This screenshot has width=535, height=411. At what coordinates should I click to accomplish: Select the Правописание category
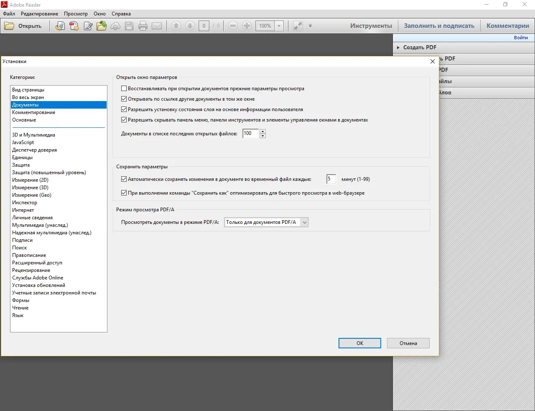coord(59,255)
